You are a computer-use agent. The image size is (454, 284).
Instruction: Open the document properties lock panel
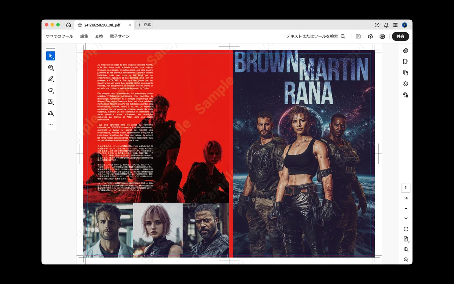pos(406,95)
